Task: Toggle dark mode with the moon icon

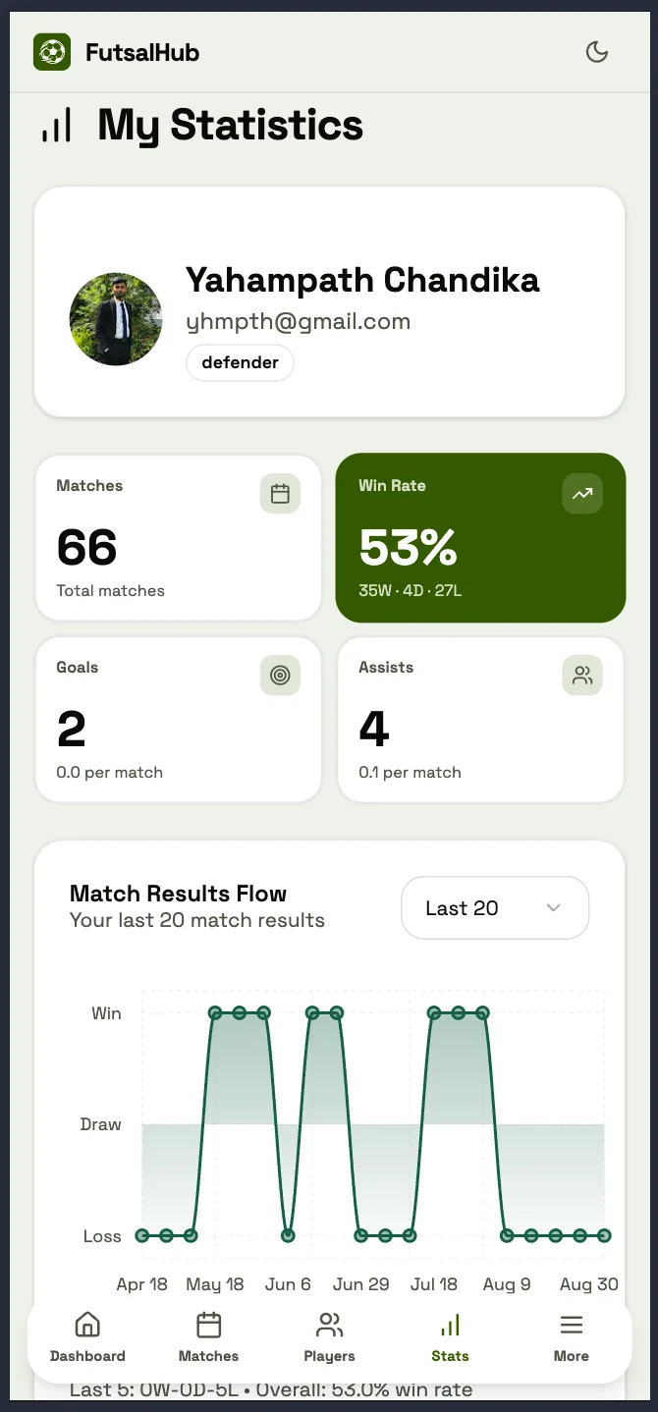Action: [x=597, y=52]
